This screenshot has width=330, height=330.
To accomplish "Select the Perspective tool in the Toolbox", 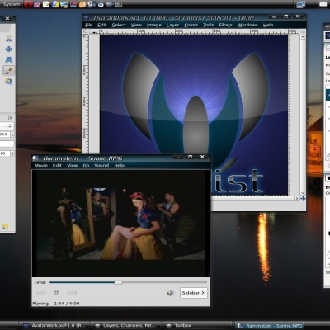I will [x=9, y=59].
